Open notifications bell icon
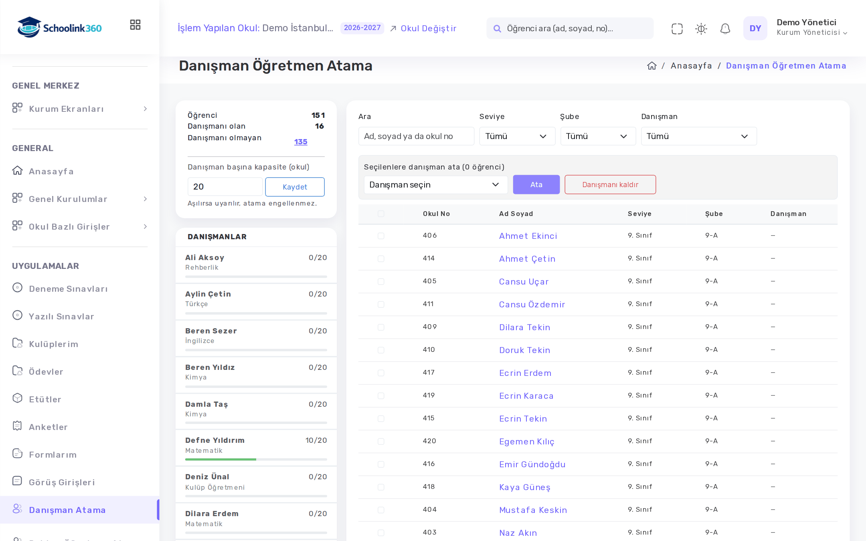866x541 pixels. point(725,28)
